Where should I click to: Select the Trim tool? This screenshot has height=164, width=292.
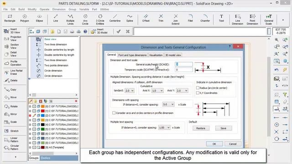161,18
